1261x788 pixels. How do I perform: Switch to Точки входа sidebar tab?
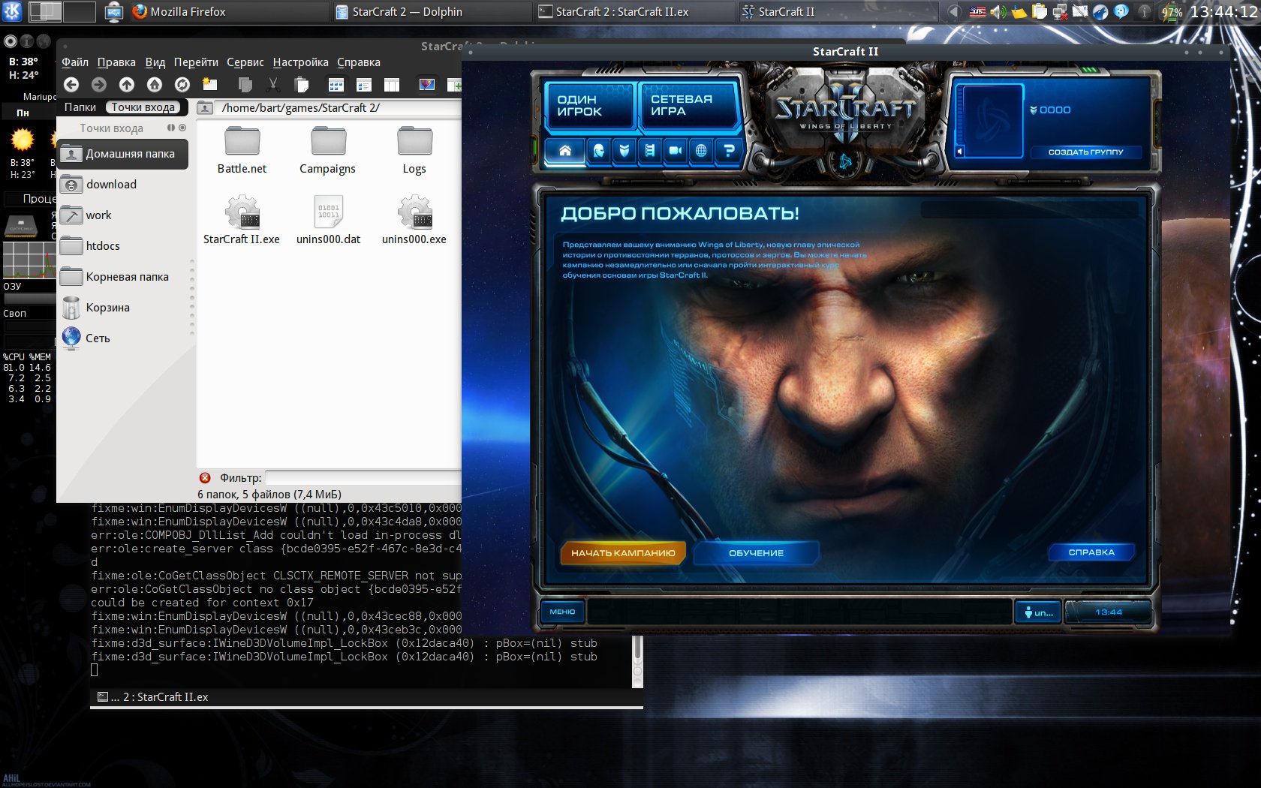tap(143, 107)
